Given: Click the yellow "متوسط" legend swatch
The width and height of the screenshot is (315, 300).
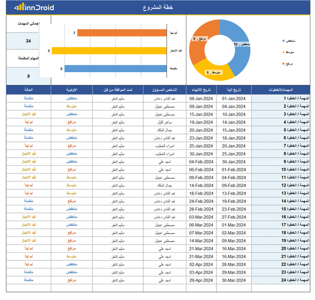Looking at the screenshot, I should click(x=283, y=52).
